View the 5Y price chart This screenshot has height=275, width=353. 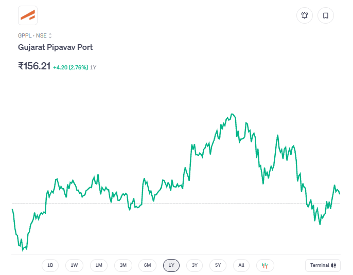[x=218, y=265]
